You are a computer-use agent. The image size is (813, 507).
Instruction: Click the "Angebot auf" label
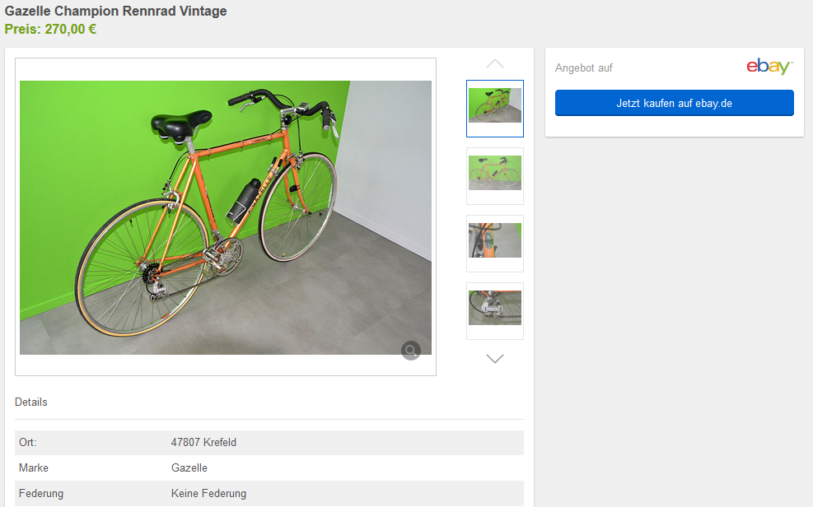[x=584, y=68]
